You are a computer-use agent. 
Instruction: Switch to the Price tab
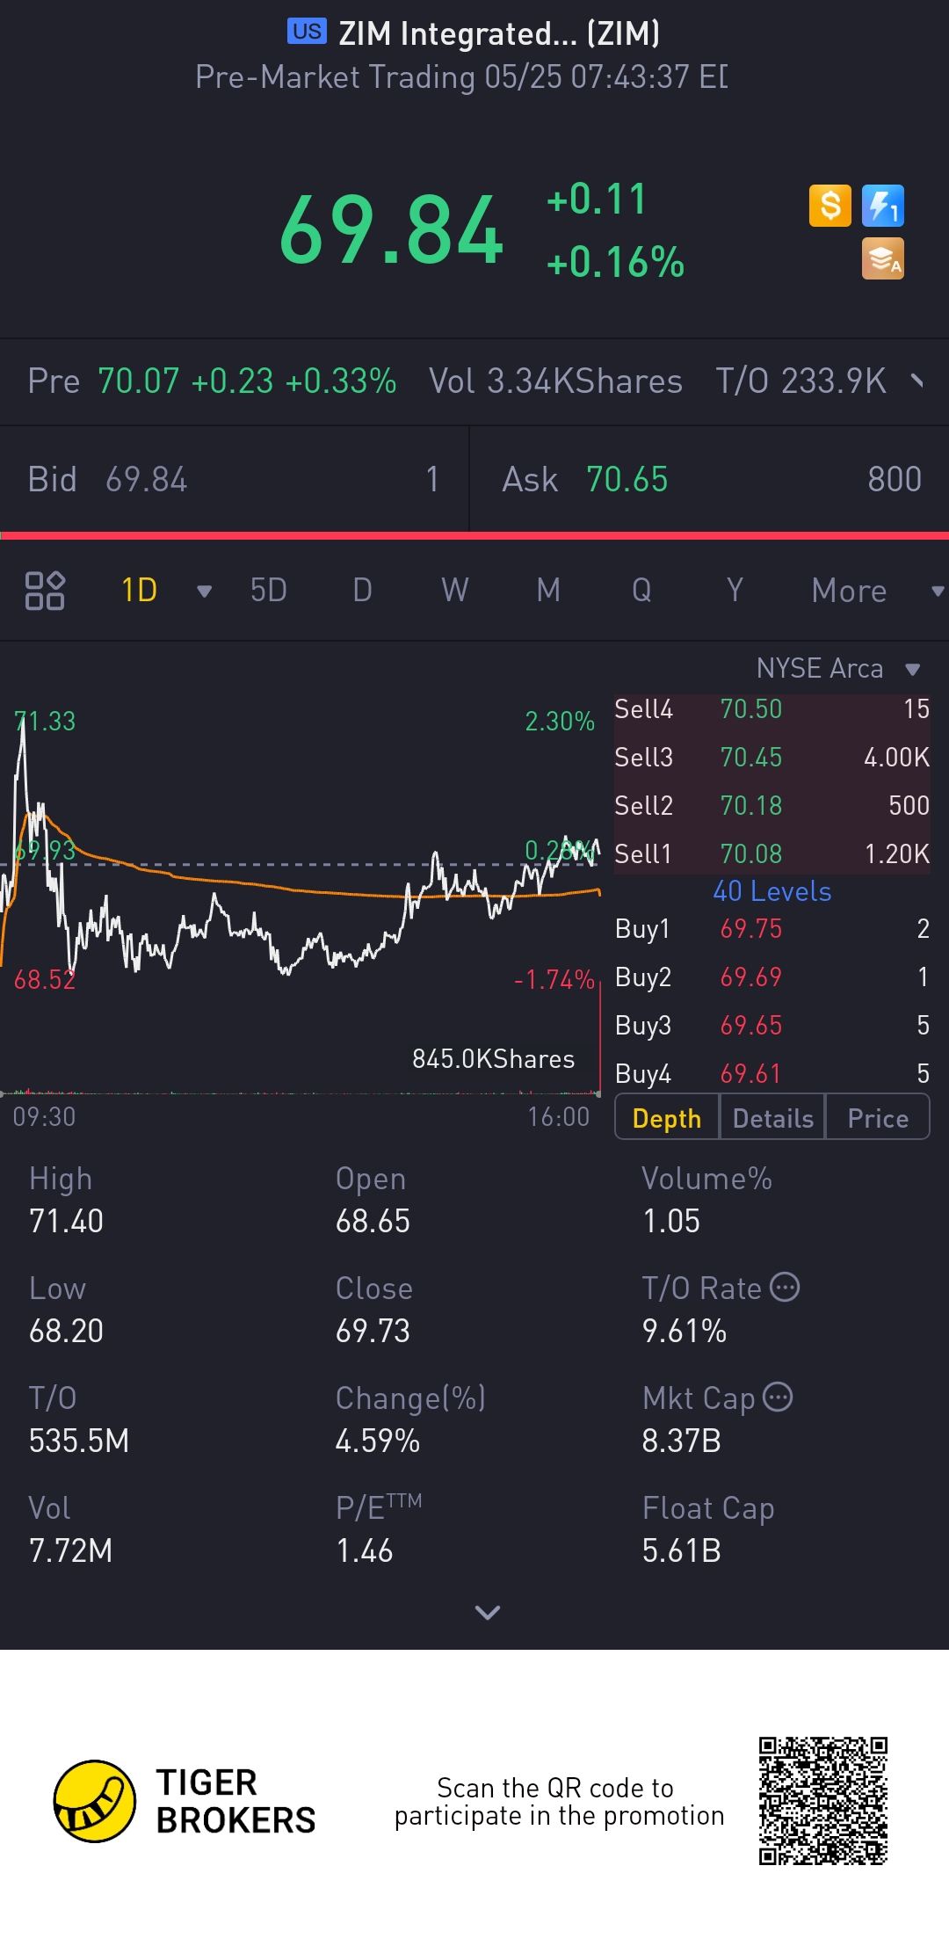878,1118
